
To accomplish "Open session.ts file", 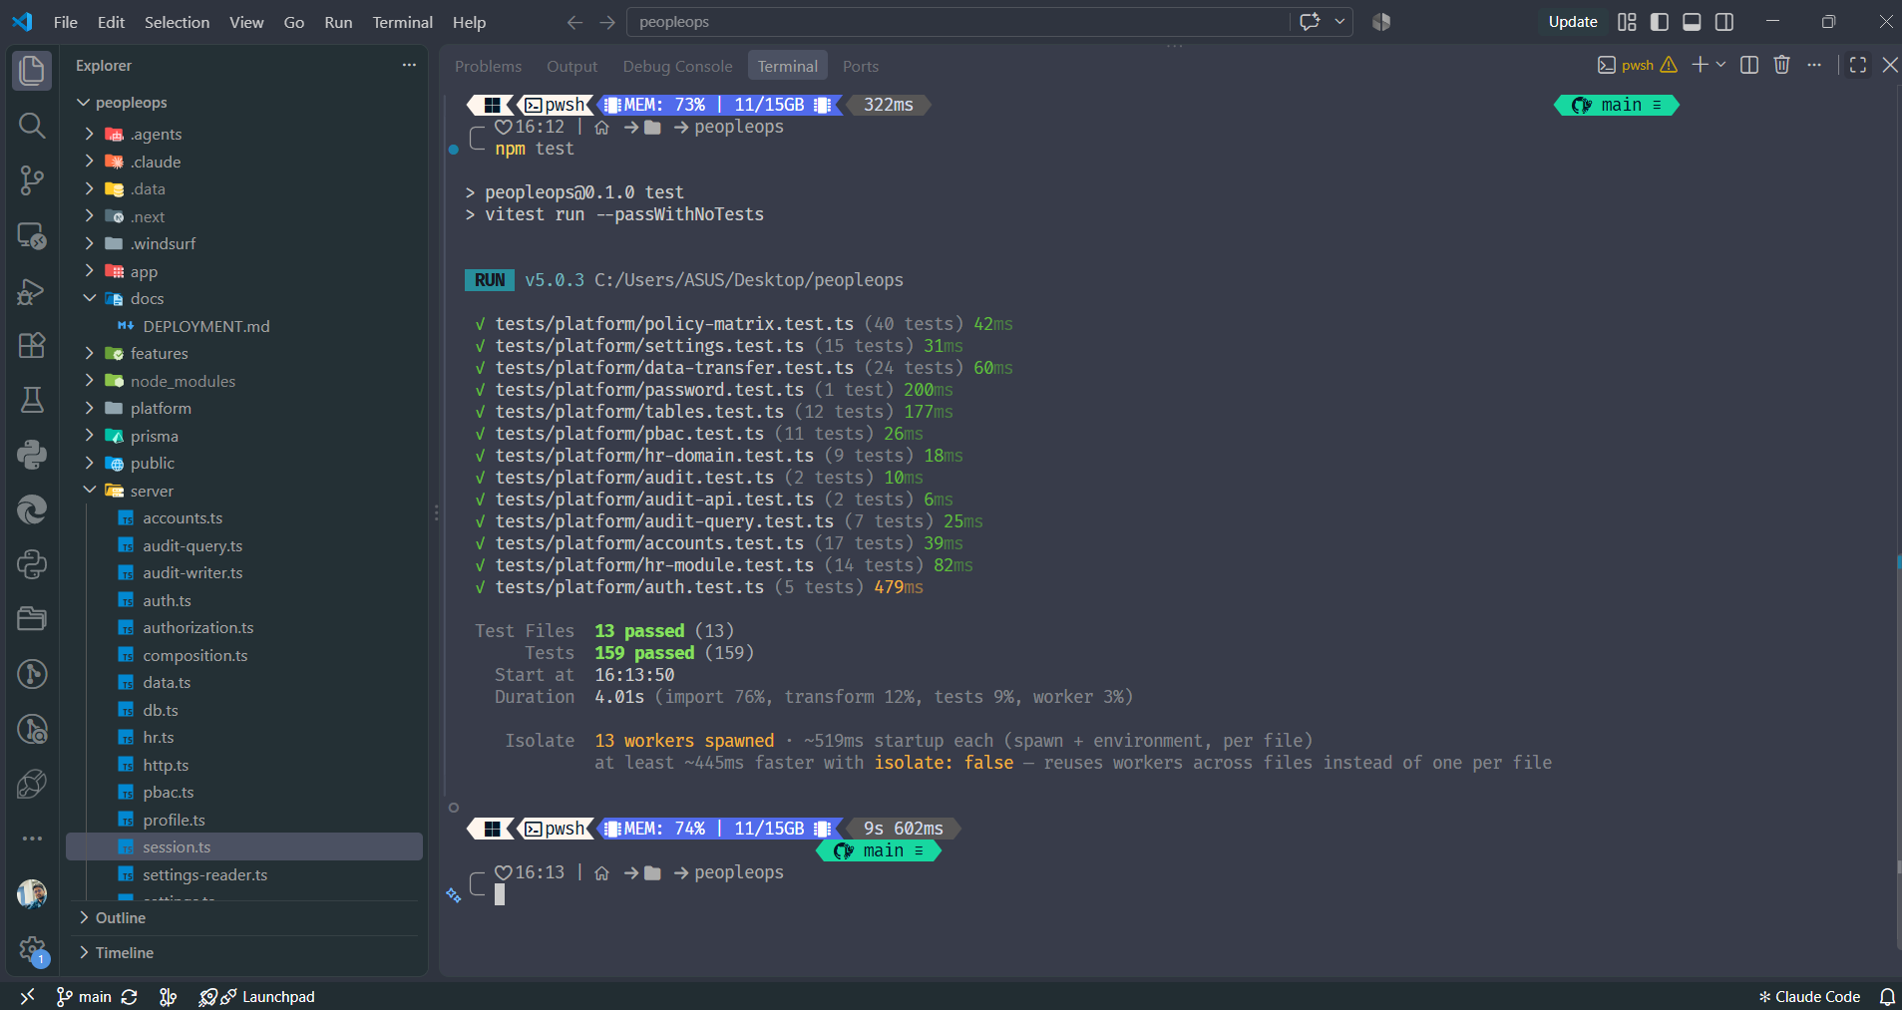I will click(244, 846).
